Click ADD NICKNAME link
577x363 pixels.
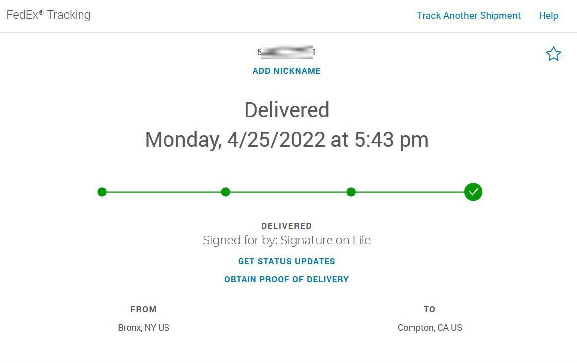286,71
